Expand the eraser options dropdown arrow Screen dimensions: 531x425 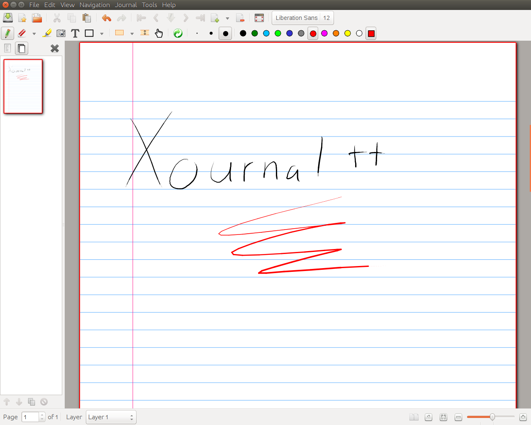pos(34,34)
